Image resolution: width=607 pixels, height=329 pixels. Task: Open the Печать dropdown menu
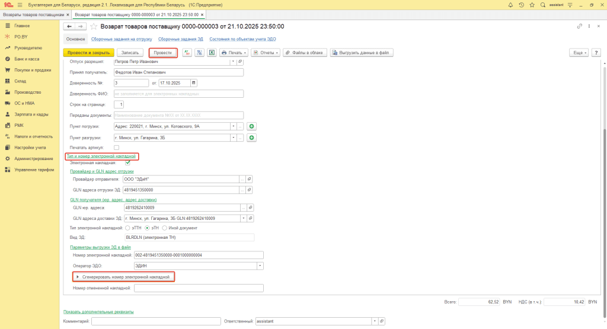234,53
